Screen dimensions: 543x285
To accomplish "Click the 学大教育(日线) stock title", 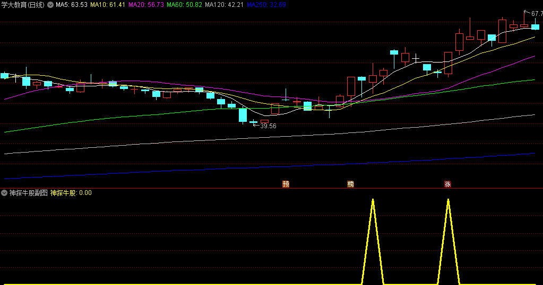I will point(23,5).
